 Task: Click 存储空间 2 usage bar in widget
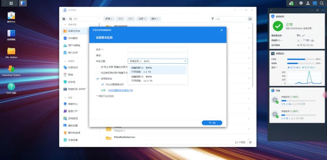[298, 115]
